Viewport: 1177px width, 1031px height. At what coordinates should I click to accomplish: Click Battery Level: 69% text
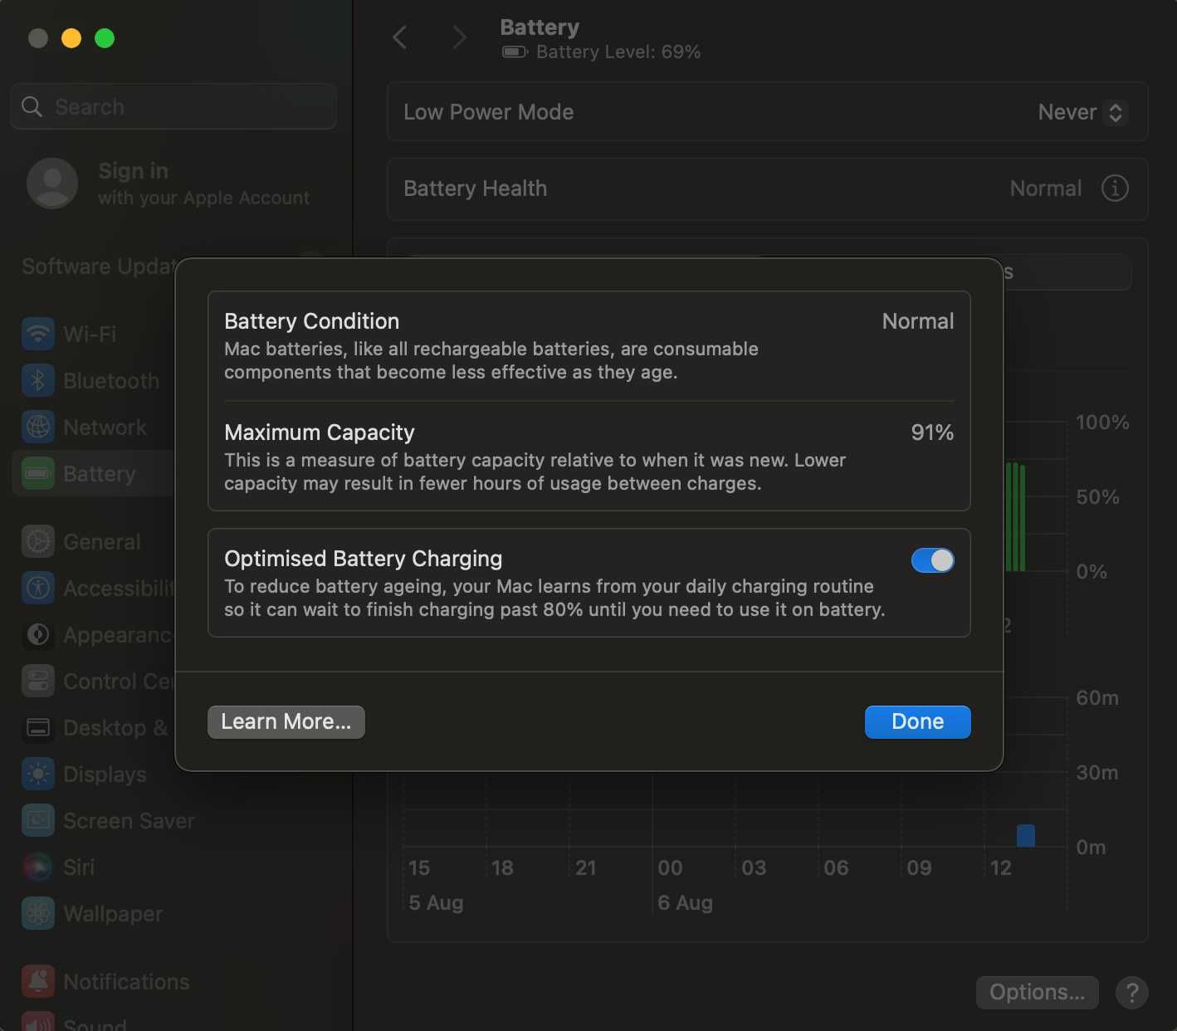(x=618, y=52)
